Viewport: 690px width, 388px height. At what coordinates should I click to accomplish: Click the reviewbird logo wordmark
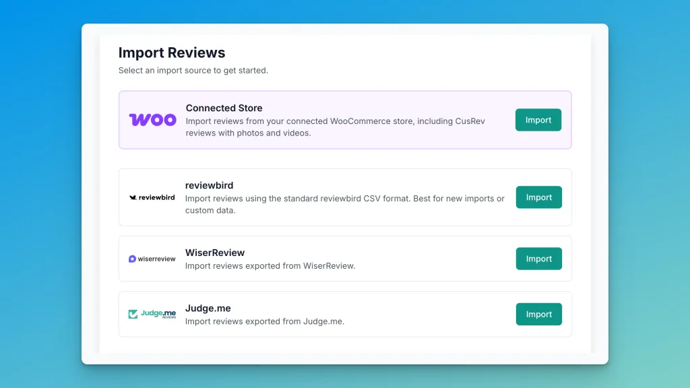point(156,197)
